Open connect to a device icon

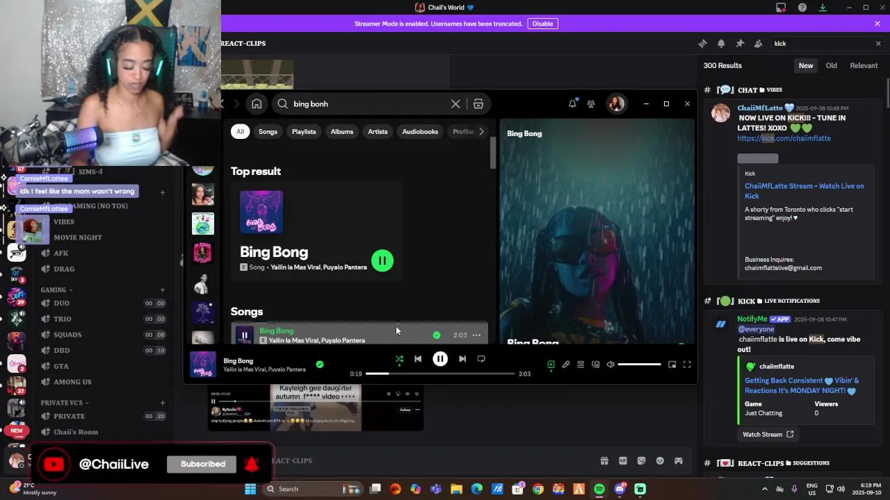[596, 365]
